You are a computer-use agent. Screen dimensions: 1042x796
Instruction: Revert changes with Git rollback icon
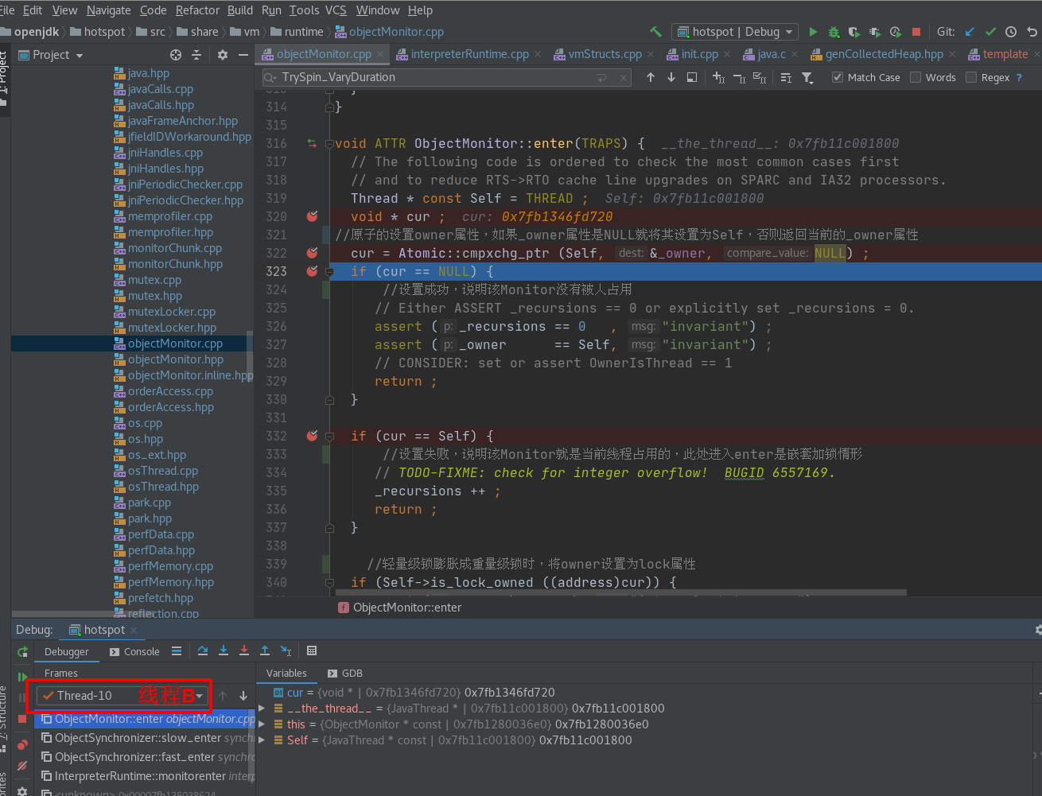point(1032,32)
